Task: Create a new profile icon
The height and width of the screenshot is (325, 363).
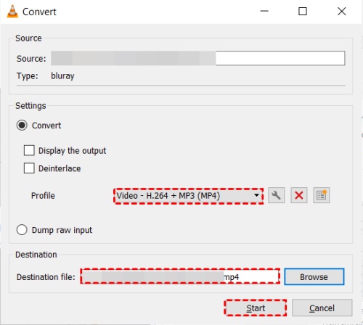Action: click(322, 195)
